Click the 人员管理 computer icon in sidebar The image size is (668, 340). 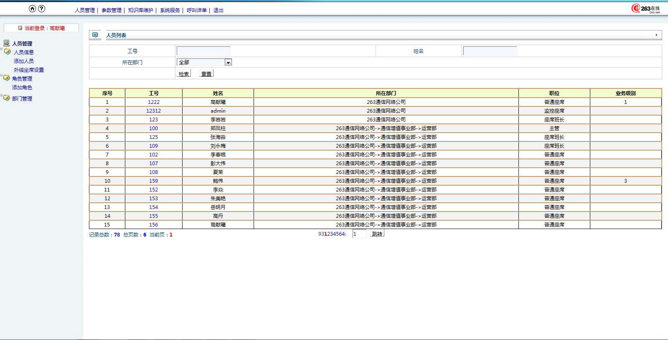point(6,43)
